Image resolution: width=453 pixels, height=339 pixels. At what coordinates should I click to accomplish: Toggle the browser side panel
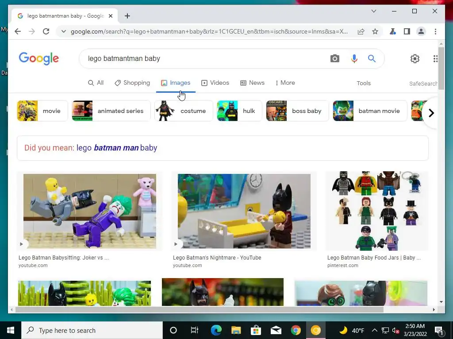pos(407,31)
